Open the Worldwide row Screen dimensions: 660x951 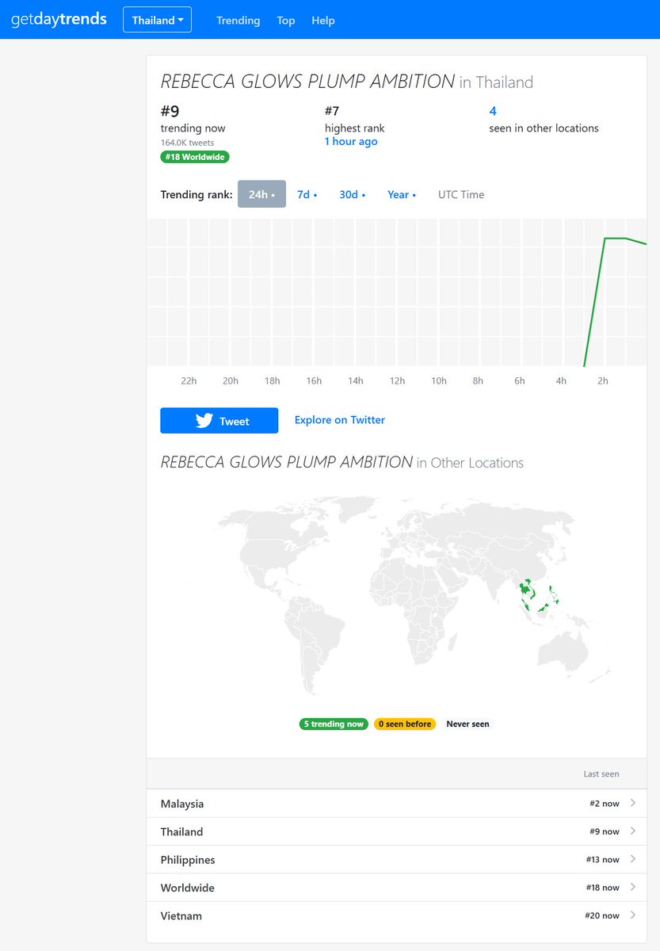click(x=397, y=888)
